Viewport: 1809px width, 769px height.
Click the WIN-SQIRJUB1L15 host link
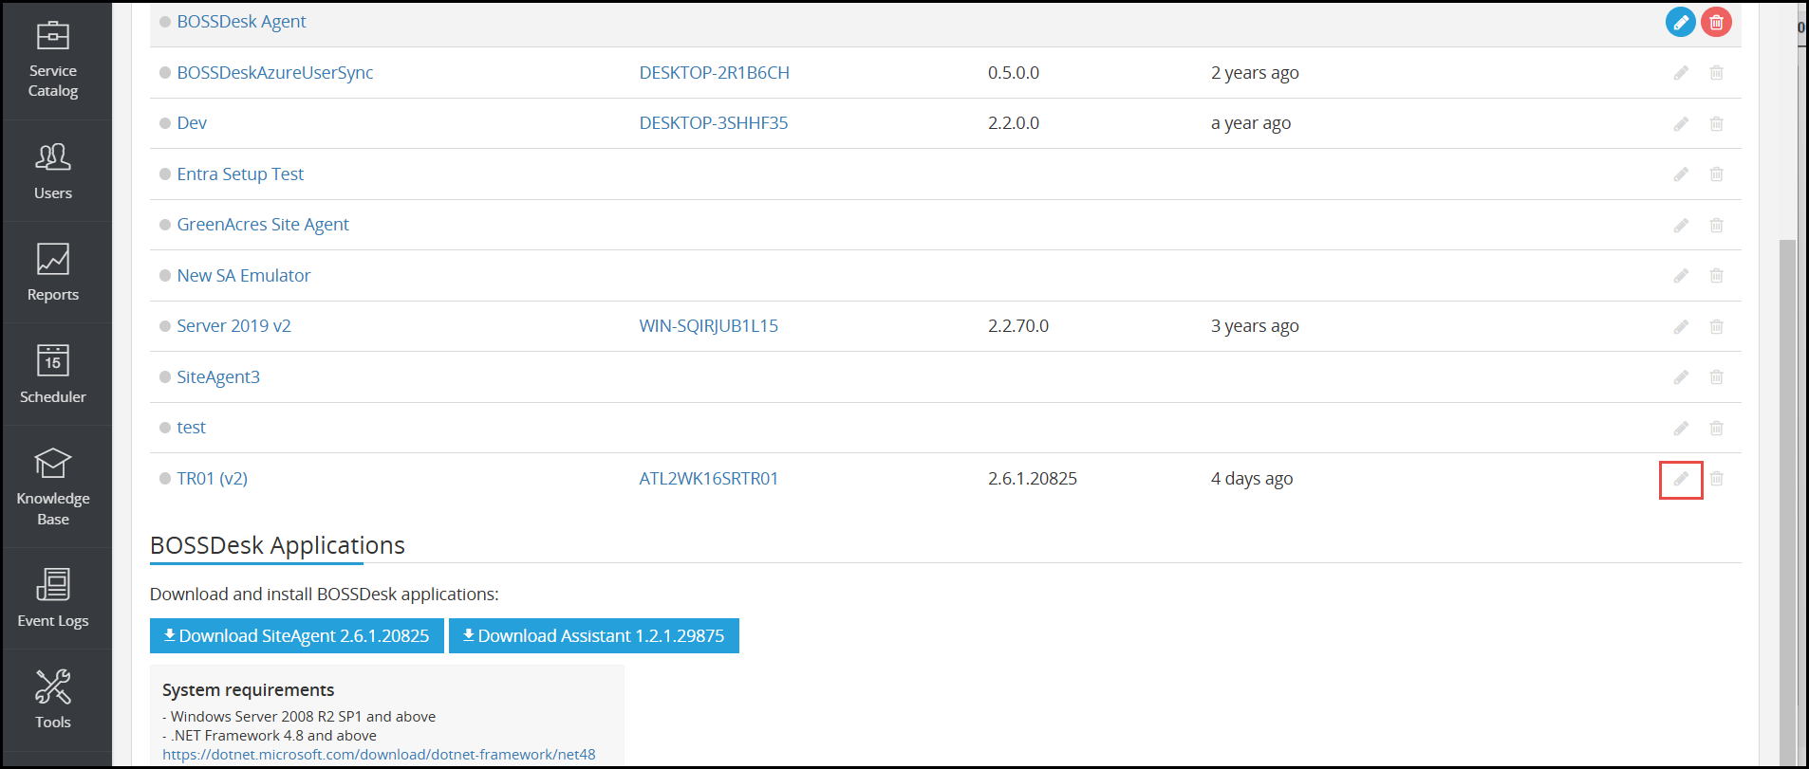708,326
